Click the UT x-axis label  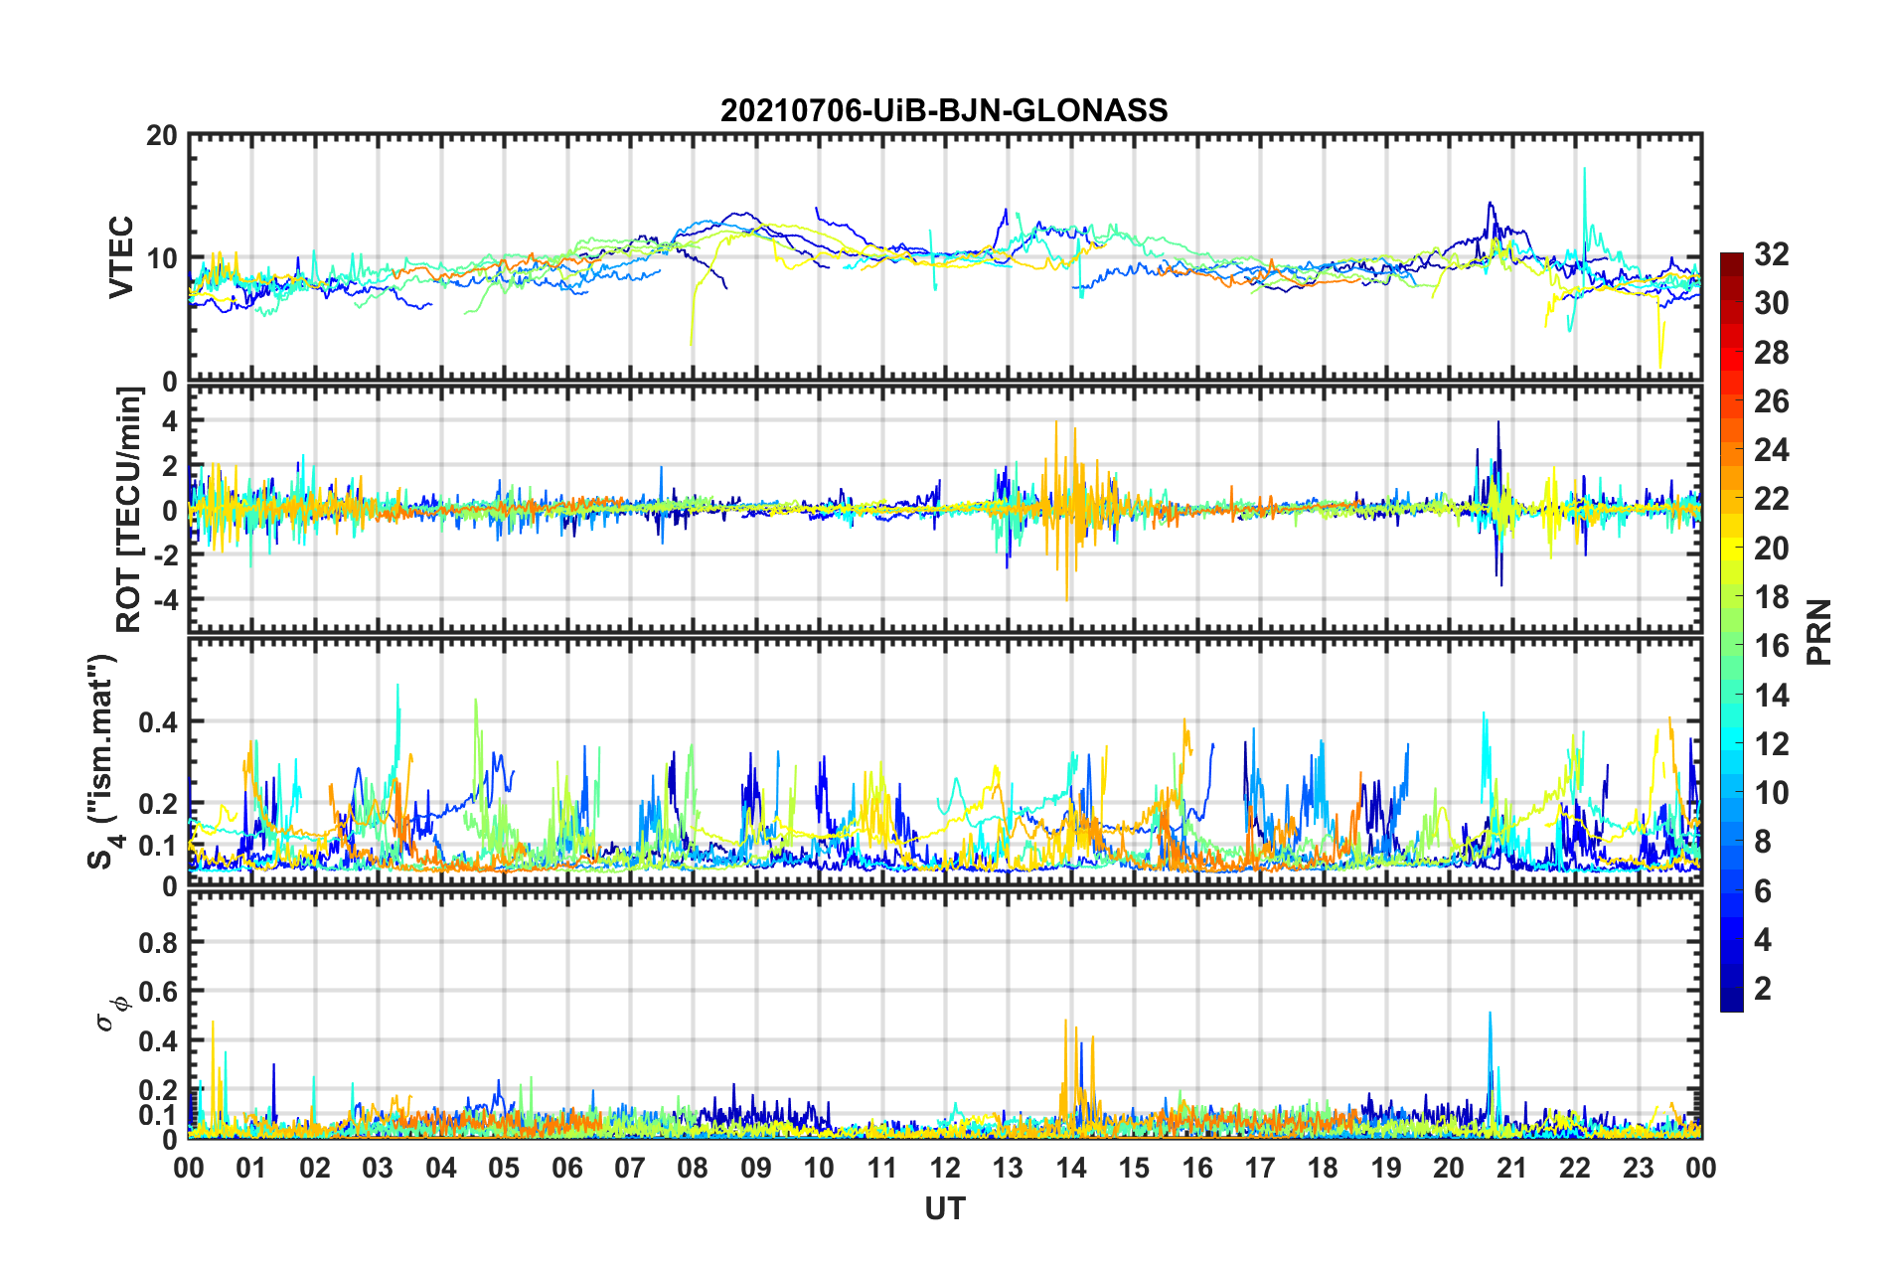coord(944,1208)
